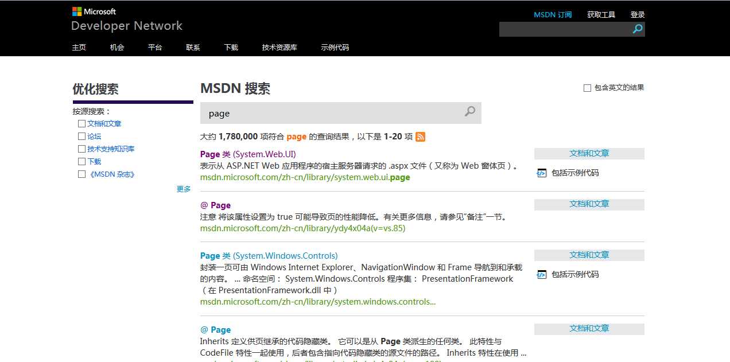Screen dimensions: 730x362
Task: Focus the header search input field
Action: pos(565,29)
